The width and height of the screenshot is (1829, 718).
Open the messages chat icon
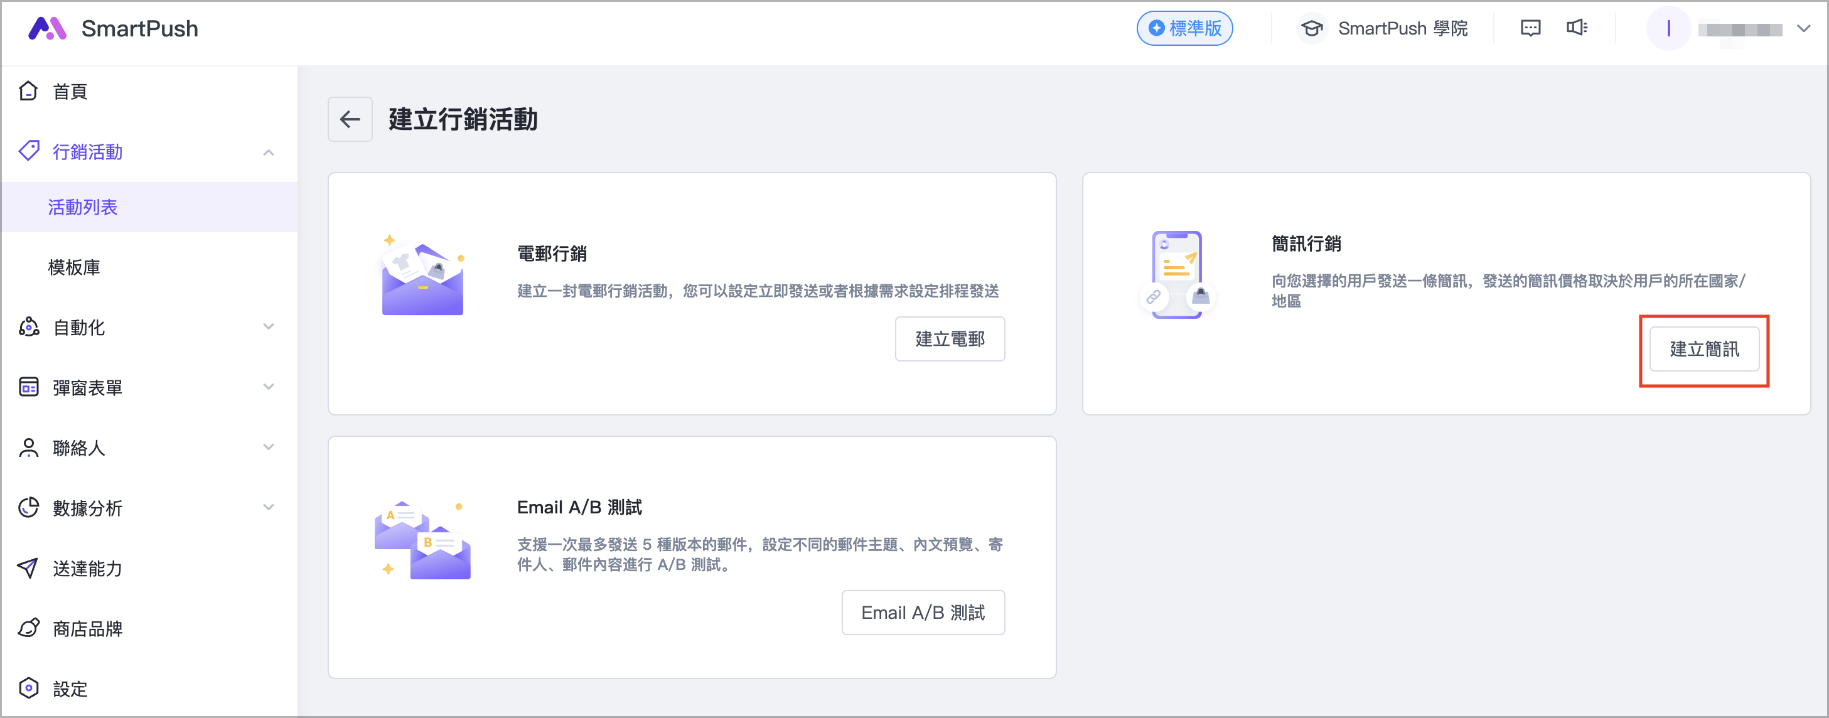(1530, 28)
